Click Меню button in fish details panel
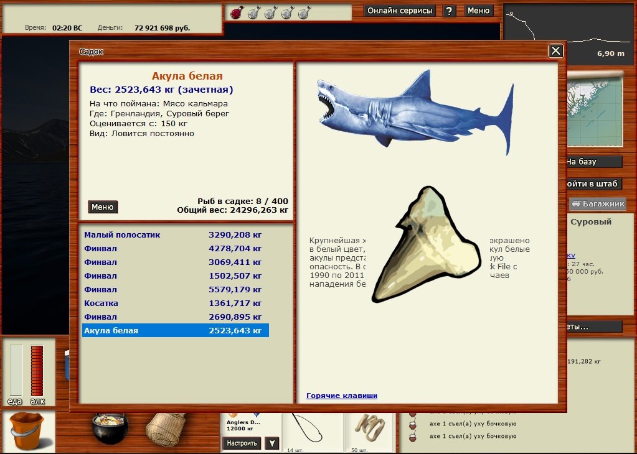Image resolution: width=637 pixels, height=454 pixels. tap(102, 207)
